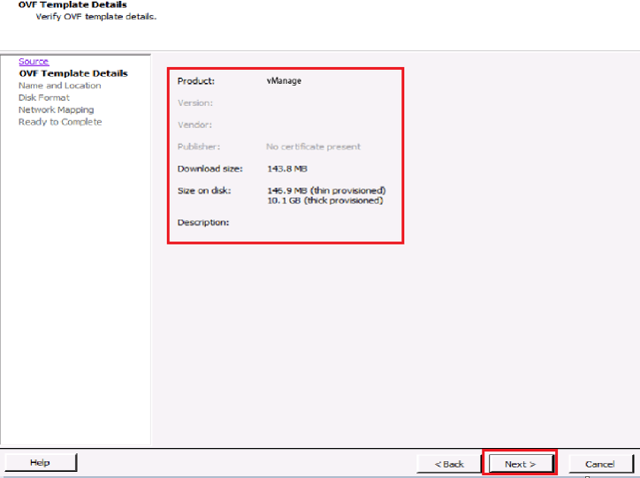Click the Product: label
Image resolution: width=640 pixels, height=478 pixels.
point(196,81)
